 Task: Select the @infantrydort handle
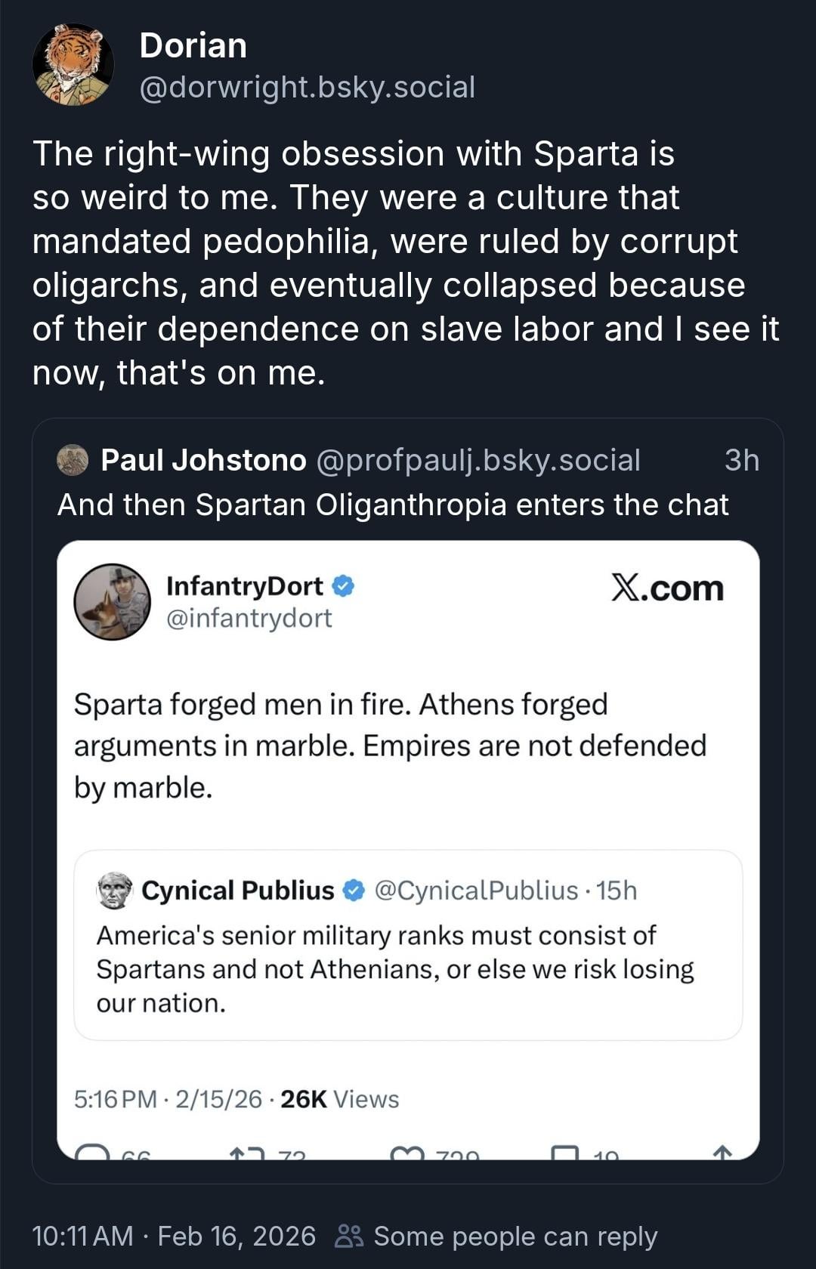249,618
